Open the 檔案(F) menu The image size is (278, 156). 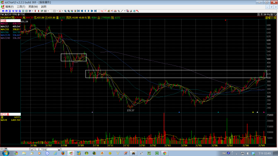[9, 6]
